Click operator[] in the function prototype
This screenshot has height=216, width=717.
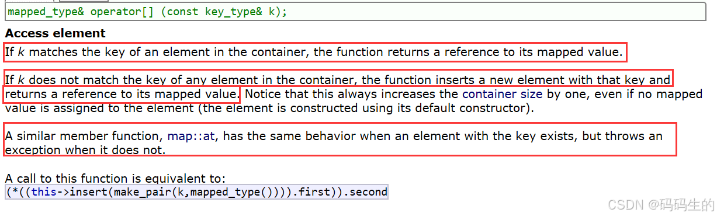coord(122,12)
